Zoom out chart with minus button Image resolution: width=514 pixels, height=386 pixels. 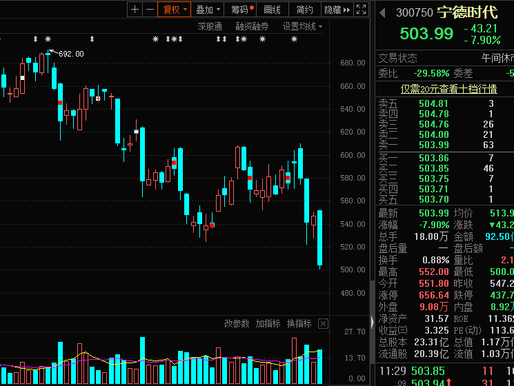pyautogui.click(x=148, y=10)
